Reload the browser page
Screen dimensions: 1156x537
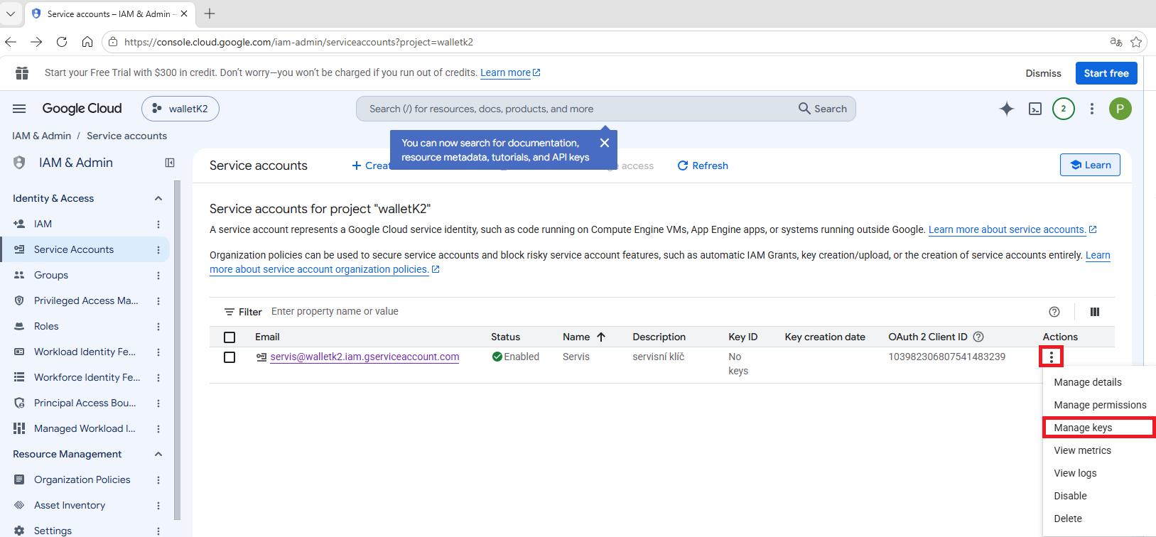click(x=62, y=42)
